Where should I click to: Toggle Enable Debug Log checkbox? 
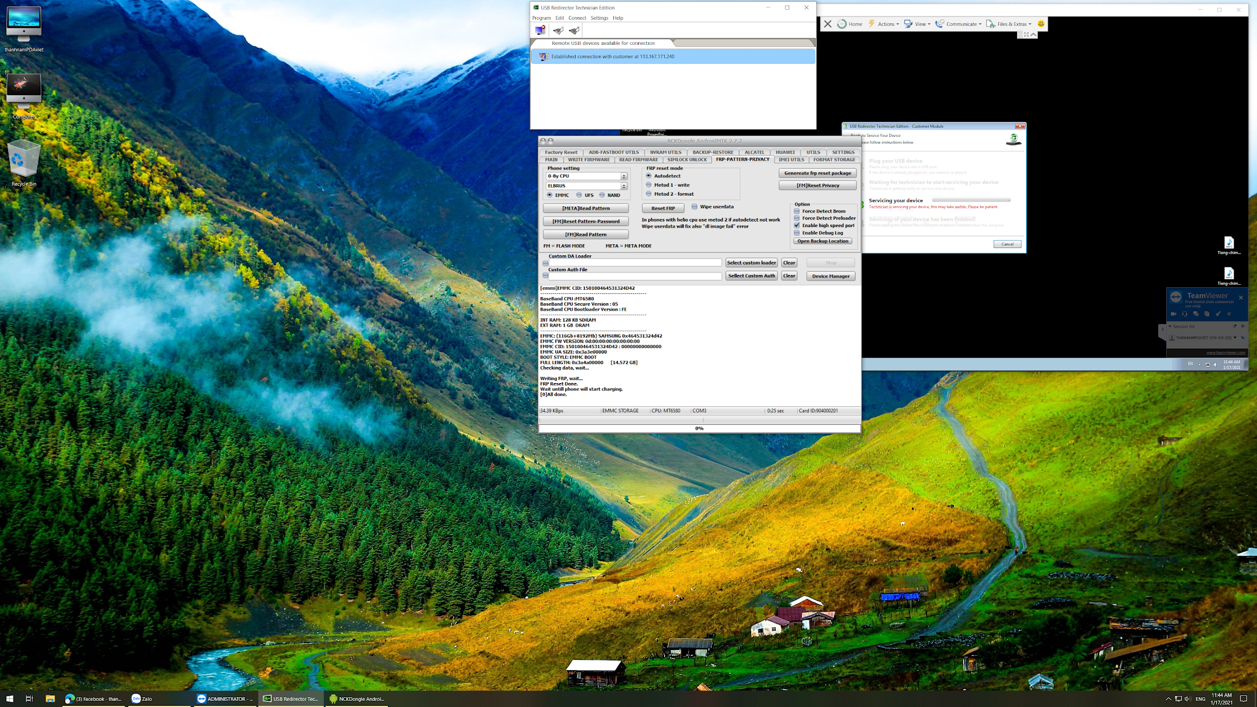point(797,233)
